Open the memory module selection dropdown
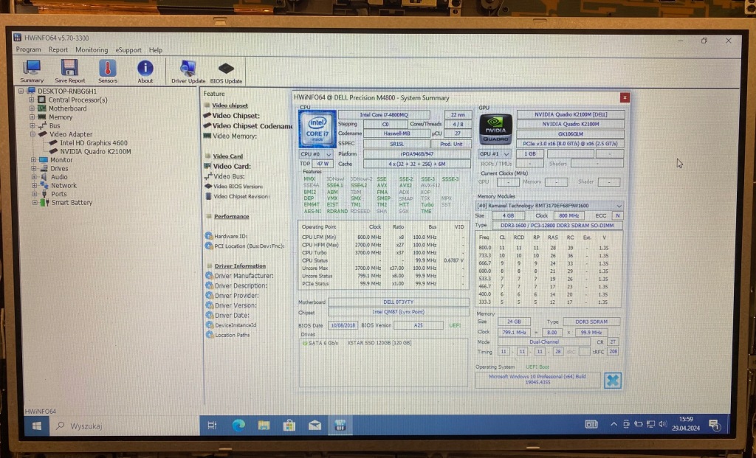 pos(549,206)
